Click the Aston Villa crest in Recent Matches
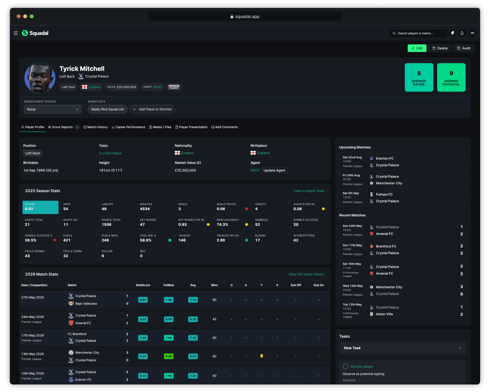Viewport: 490px width, 392px height. 371,314
